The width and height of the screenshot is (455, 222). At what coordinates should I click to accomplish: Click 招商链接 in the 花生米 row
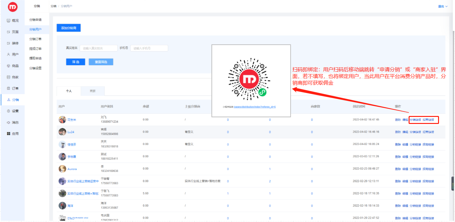pyautogui.click(x=428, y=120)
